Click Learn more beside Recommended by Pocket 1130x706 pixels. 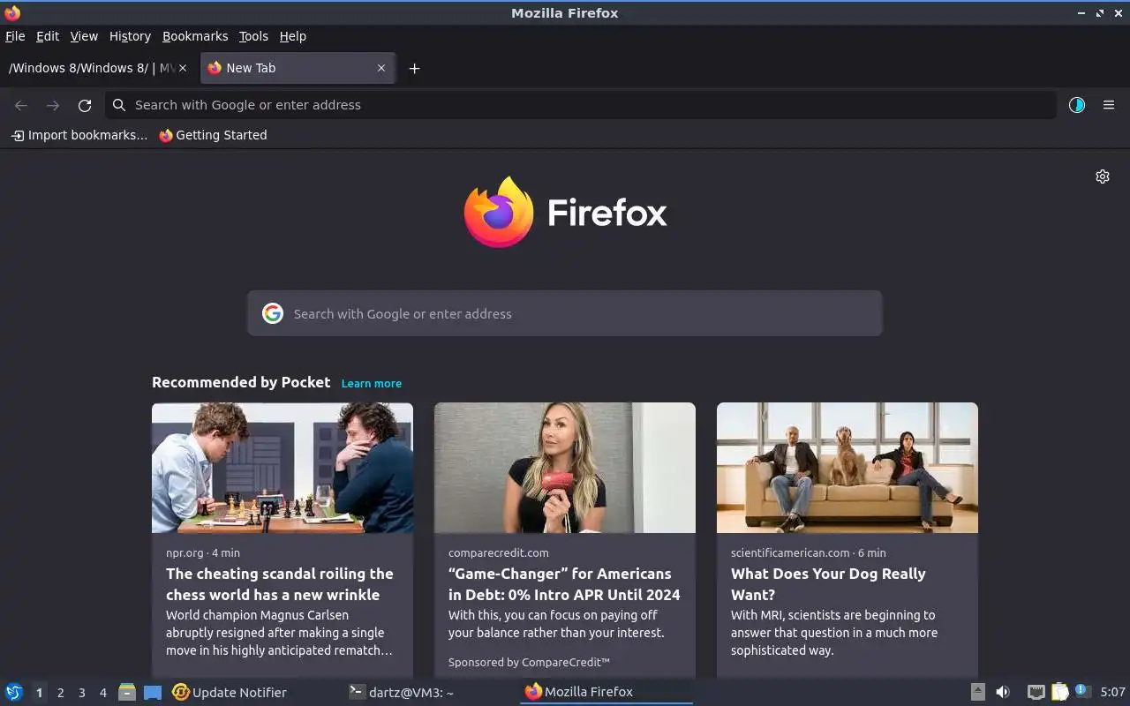point(372,383)
